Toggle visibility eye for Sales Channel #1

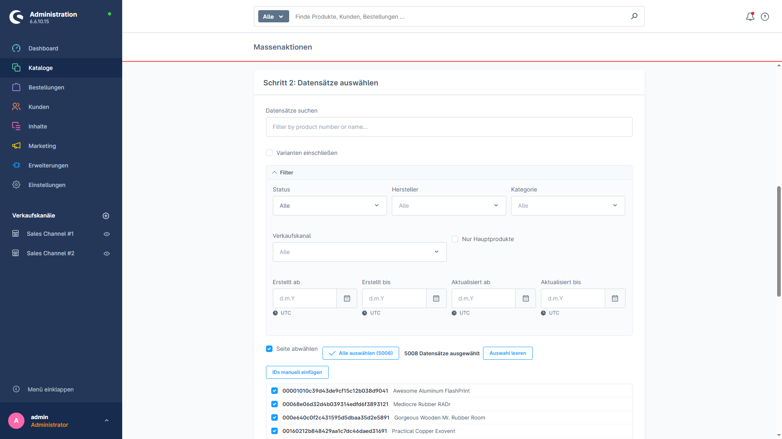click(x=107, y=234)
